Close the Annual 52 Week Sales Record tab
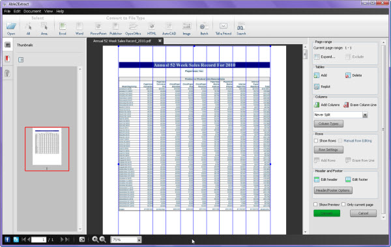 click(160, 41)
